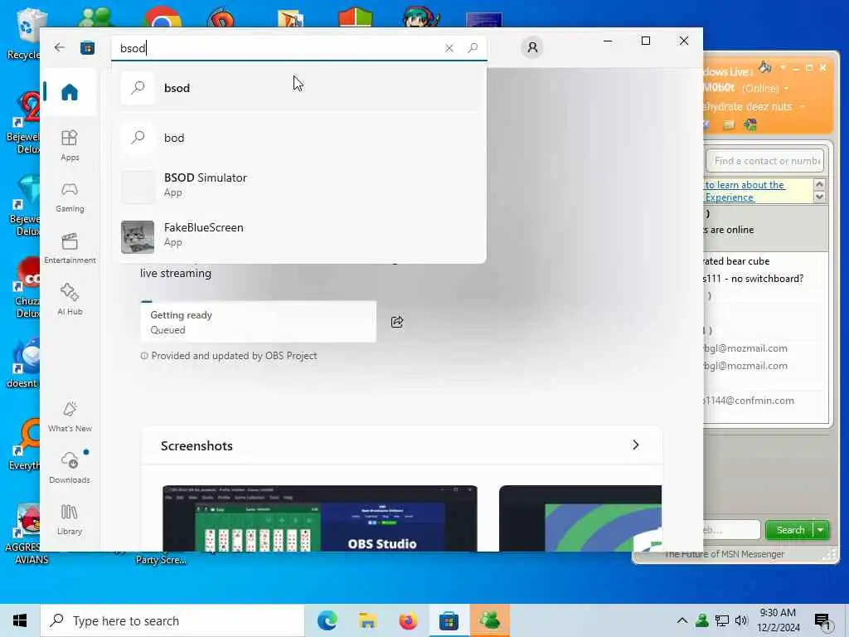
Task: Clear the search box with the X
Action: pyautogui.click(x=449, y=48)
